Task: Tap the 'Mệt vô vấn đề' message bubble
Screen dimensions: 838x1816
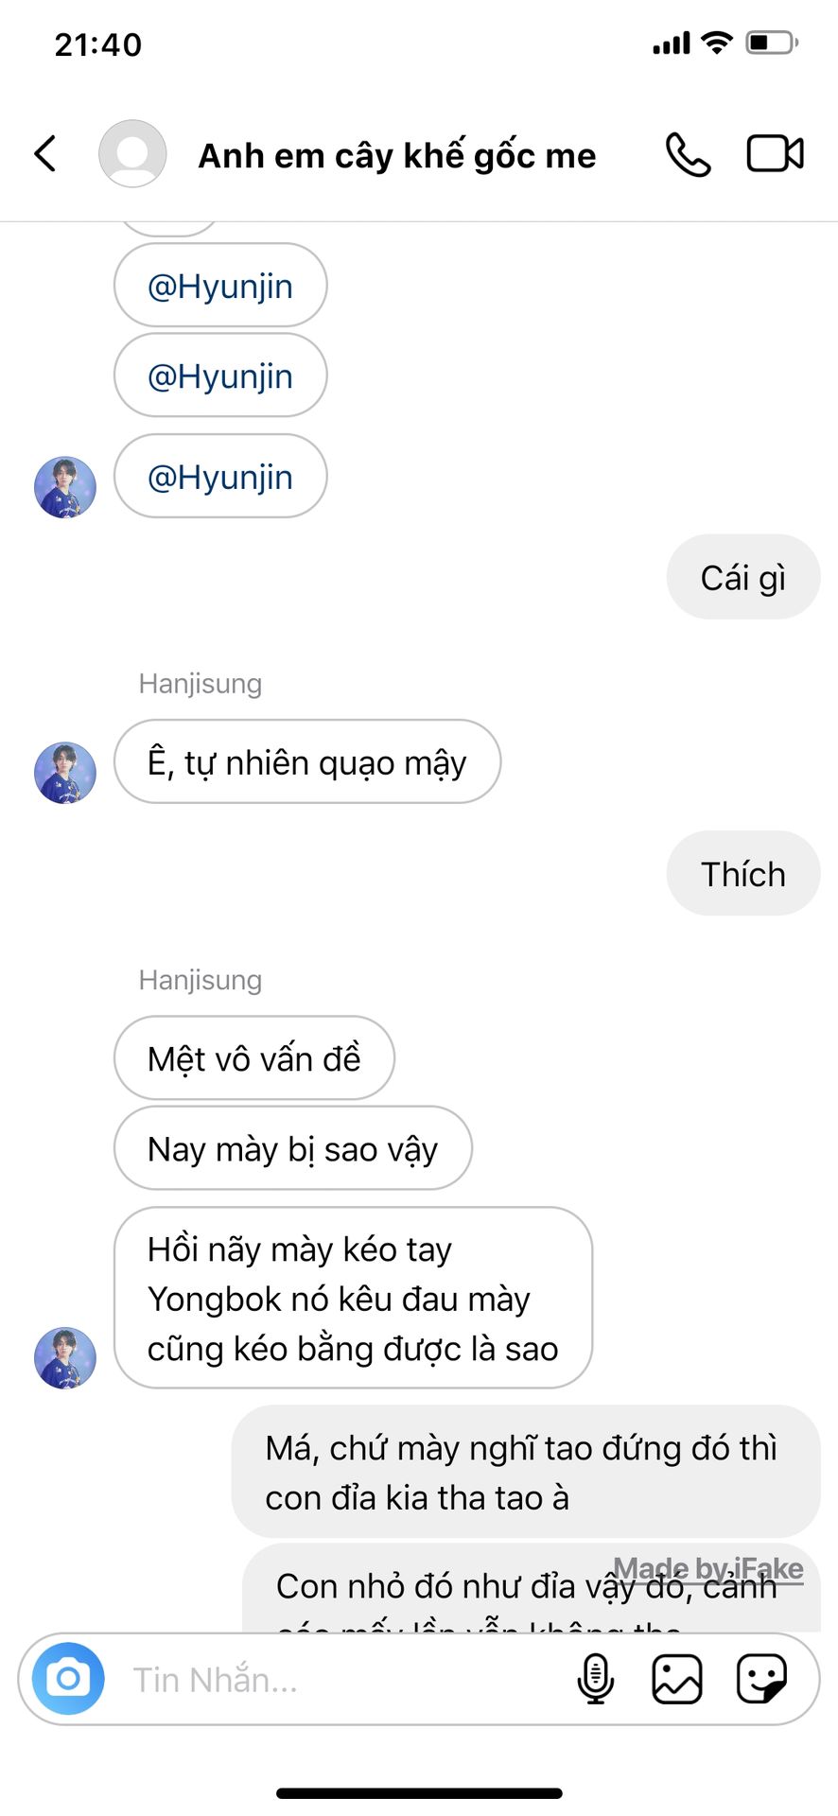Action: click(x=253, y=1058)
